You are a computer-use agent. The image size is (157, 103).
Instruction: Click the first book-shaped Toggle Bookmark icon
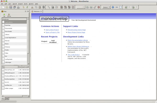coord(61,7)
